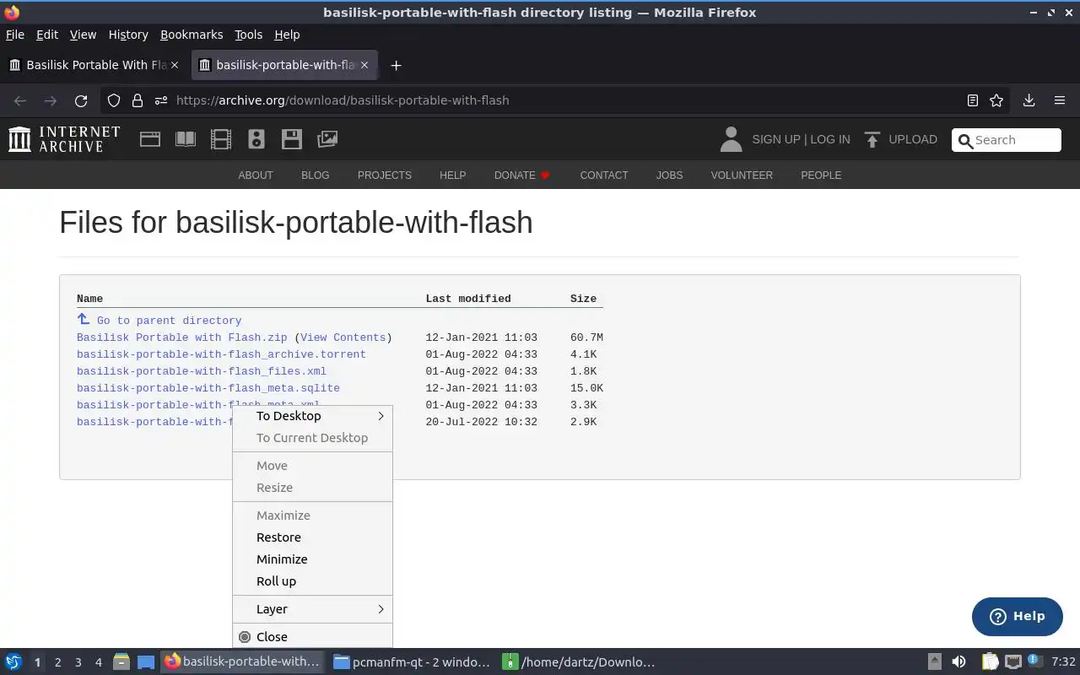Click the go-to-parent-directory arrow icon
Image resolution: width=1080 pixels, height=675 pixels.
pyautogui.click(x=84, y=319)
